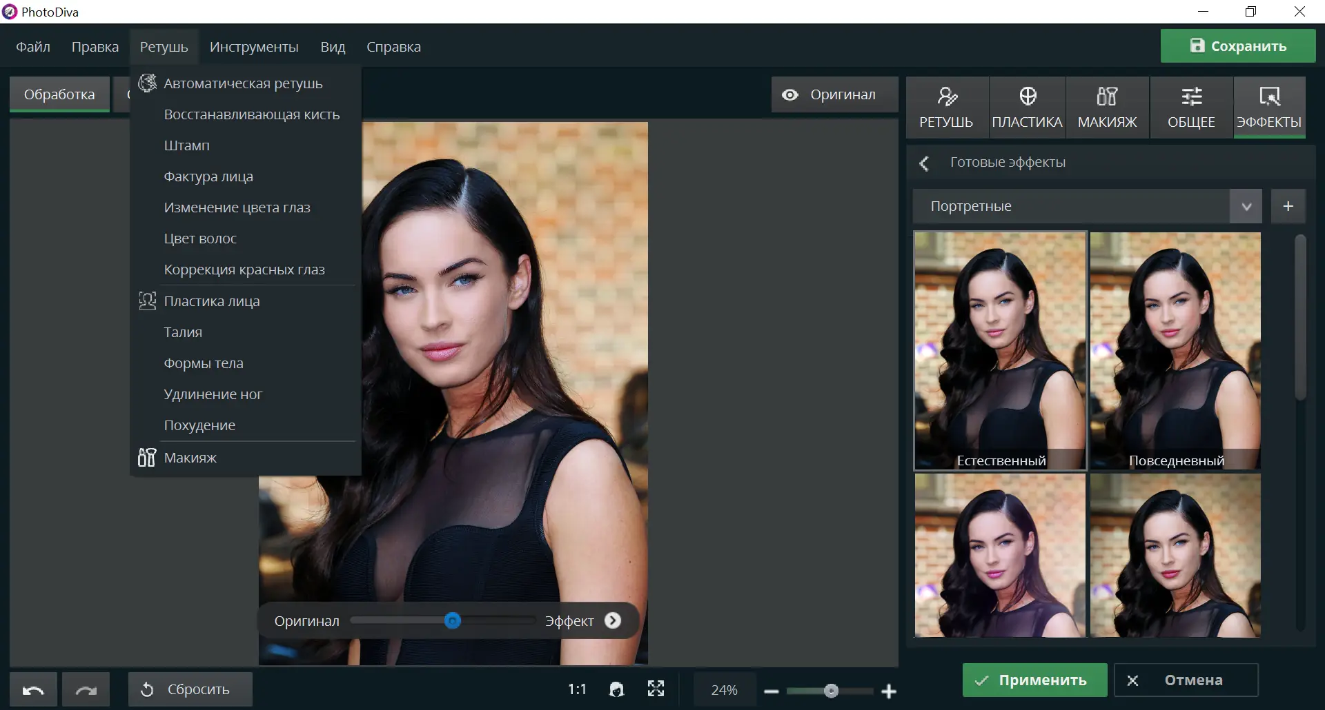Select the Эффекты panel tab
The image size is (1325, 710).
click(1269, 108)
